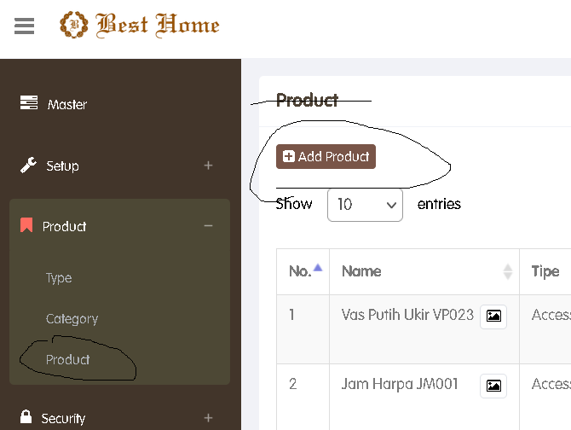This screenshot has width=571, height=430.
Task: Expand the Setup menu plus sign
Action: 208,166
